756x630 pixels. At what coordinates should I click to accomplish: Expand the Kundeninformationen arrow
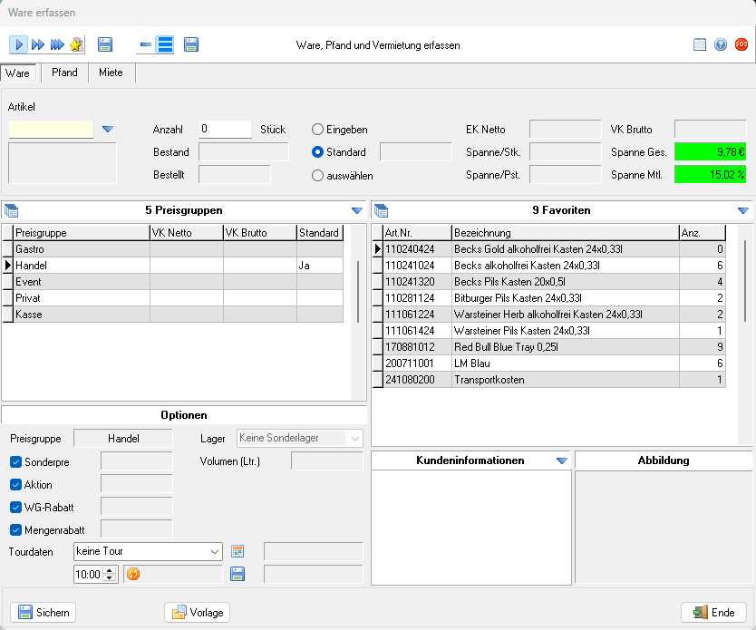coord(562,460)
